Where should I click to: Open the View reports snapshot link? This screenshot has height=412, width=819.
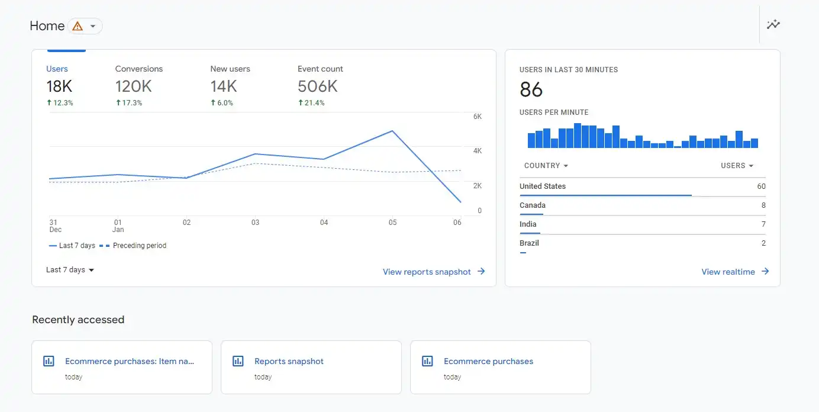427,272
